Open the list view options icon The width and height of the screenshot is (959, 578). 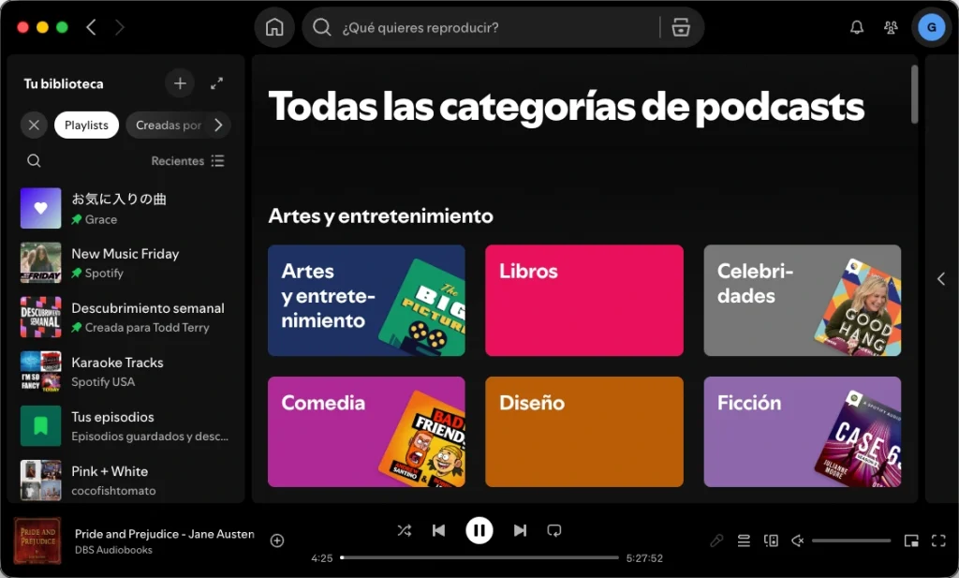click(217, 161)
